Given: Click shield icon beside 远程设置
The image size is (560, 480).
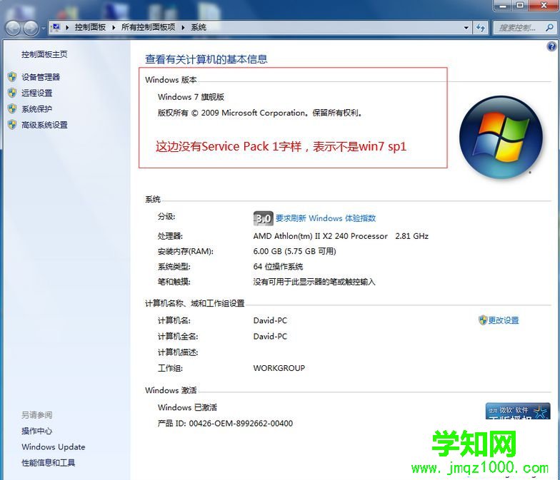Looking at the screenshot, I should pos(13,93).
